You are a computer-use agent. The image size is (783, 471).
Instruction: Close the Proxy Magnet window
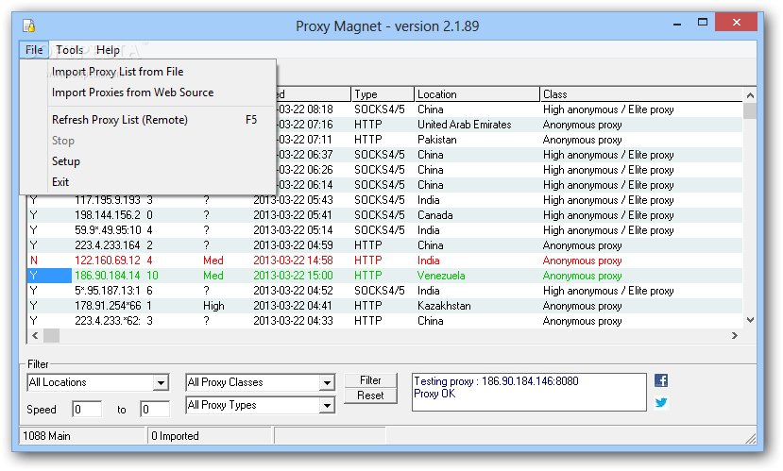[x=737, y=23]
